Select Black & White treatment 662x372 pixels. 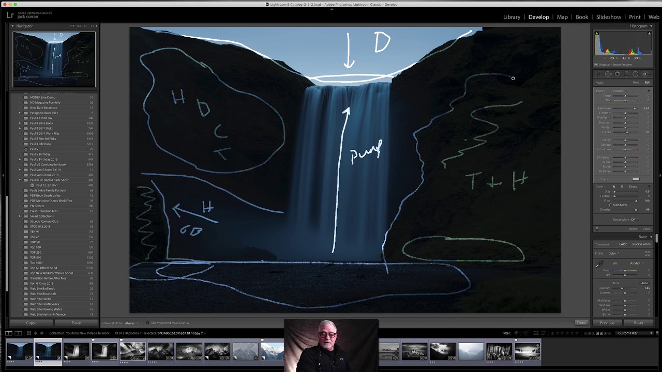pyautogui.click(x=641, y=244)
